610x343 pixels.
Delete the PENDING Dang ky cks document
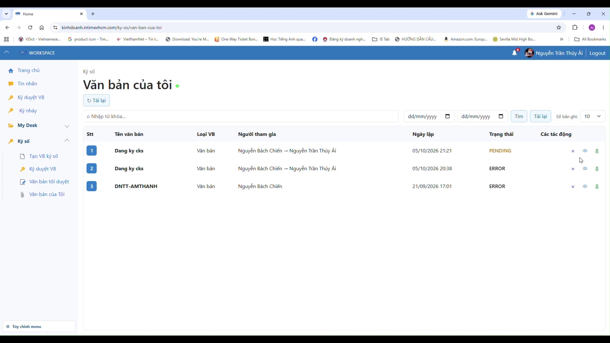pyautogui.click(x=573, y=151)
